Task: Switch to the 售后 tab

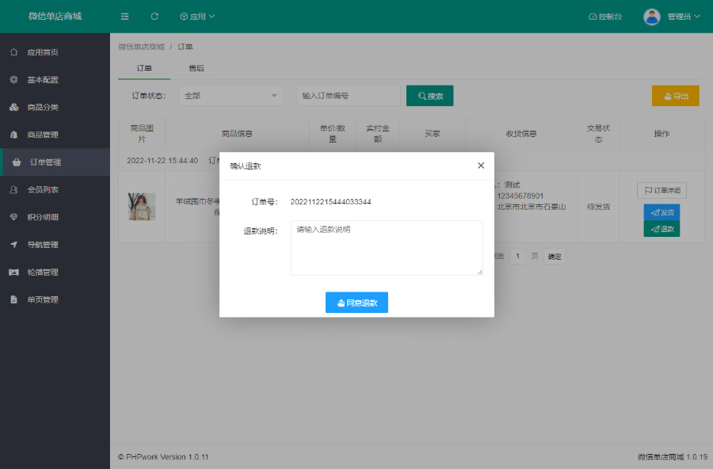Action: [x=196, y=68]
